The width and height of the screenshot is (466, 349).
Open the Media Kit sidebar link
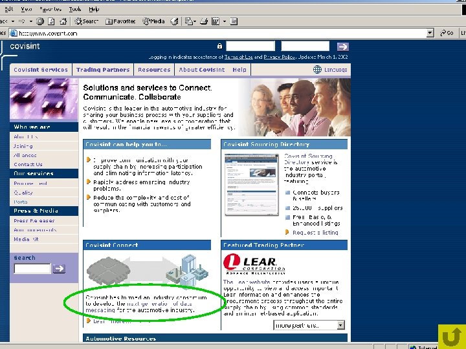26,239
